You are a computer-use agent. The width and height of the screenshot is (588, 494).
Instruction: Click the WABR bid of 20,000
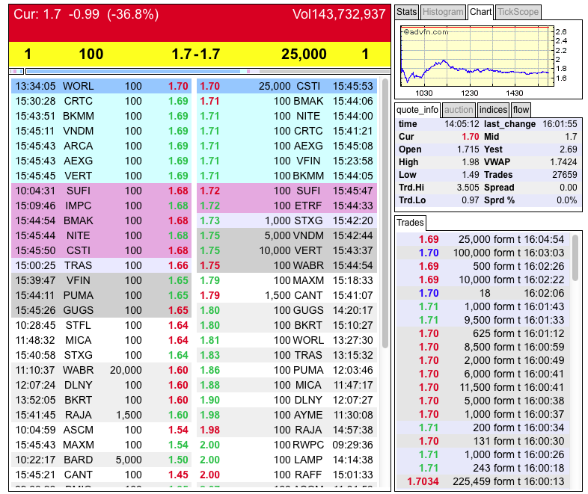tap(101, 370)
